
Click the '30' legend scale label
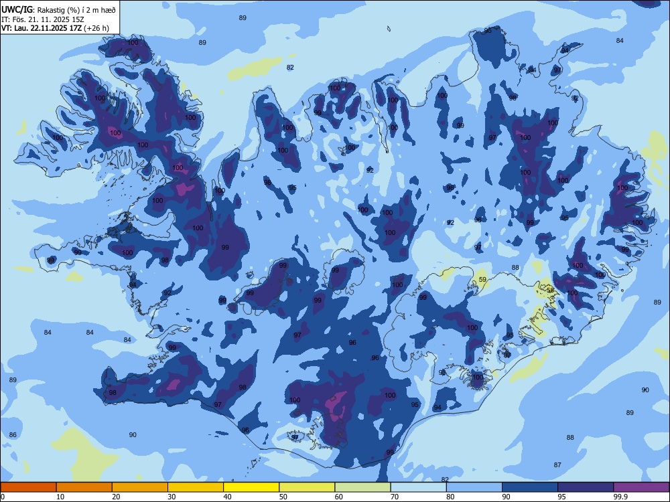click(x=172, y=497)
